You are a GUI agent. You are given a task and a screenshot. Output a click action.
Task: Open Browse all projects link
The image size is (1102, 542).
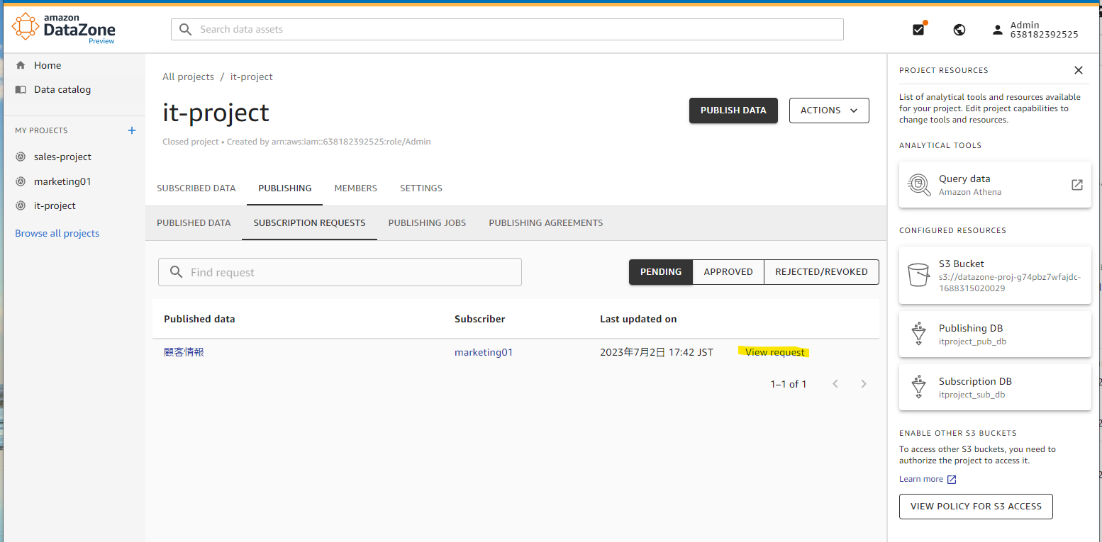tap(57, 233)
